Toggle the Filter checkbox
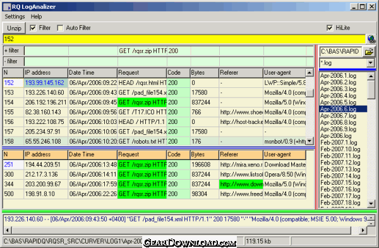This screenshot has height=248, width=379. [33, 28]
